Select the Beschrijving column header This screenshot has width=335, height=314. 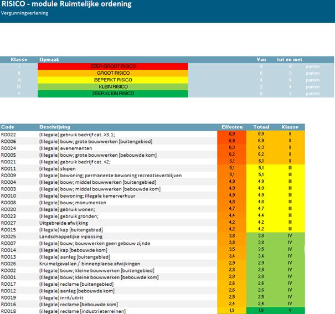pos(53,127)
